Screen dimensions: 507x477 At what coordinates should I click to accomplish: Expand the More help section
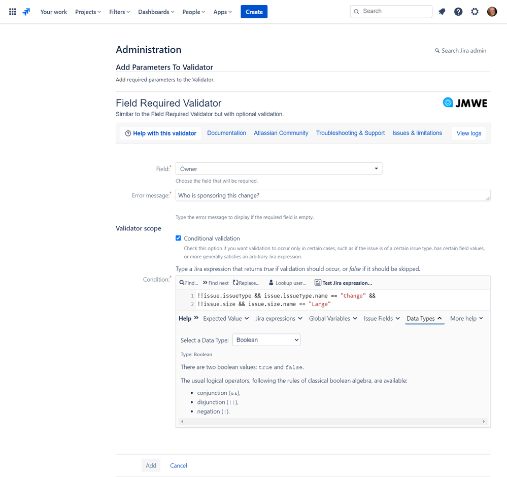[466, 319]
